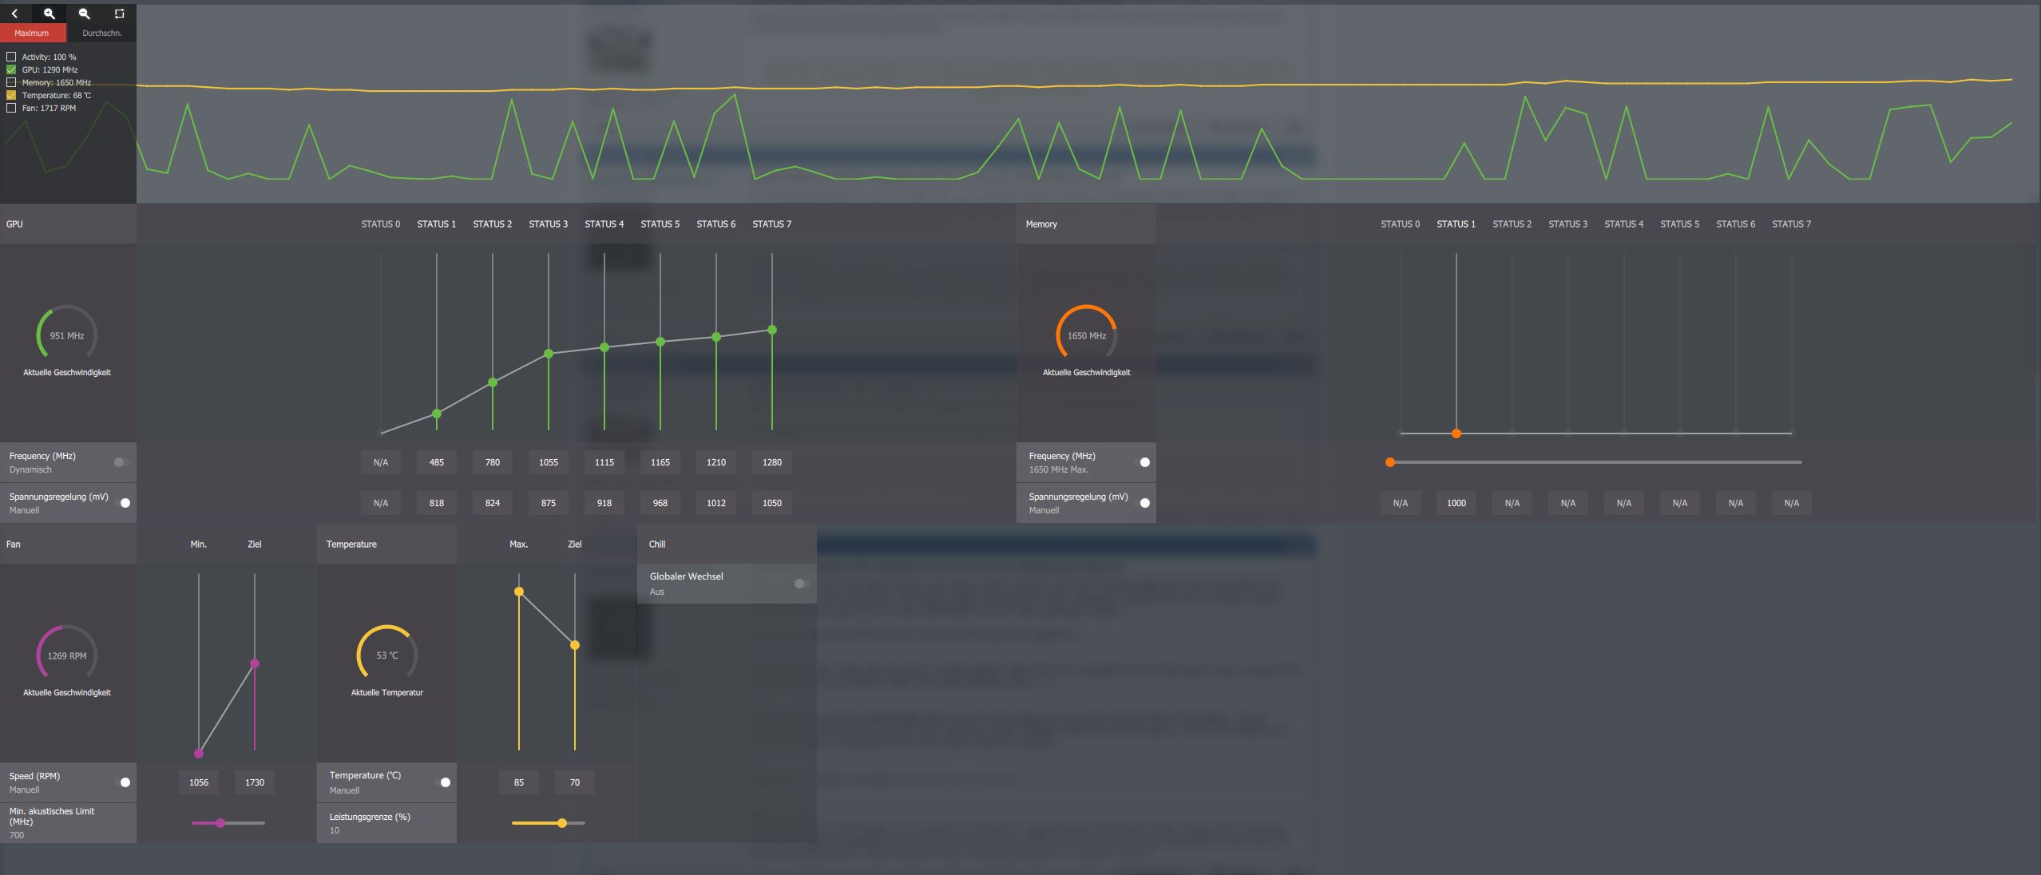2041x875 pixels.
Task: Click the zoom in magnifier icon
Action: pos(50,14)
